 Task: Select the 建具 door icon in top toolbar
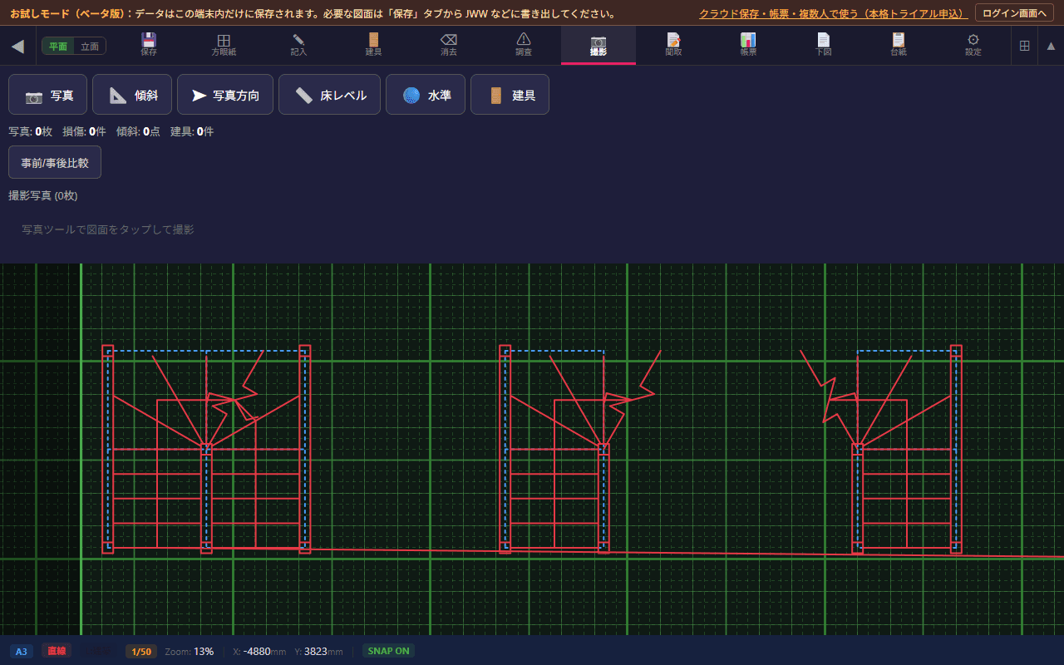pyautogui.click(x=373, y=45)
